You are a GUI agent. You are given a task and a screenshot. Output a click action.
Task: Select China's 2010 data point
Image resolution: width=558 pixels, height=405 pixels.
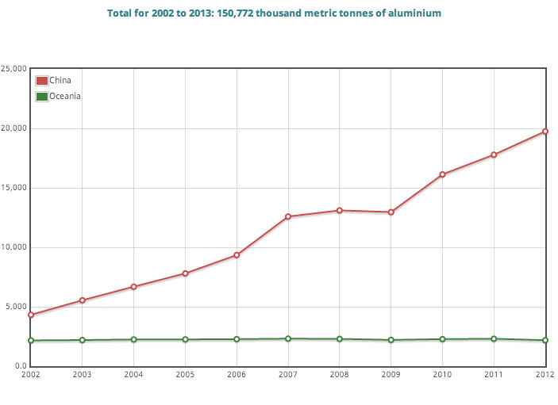(x=442, y=174)
